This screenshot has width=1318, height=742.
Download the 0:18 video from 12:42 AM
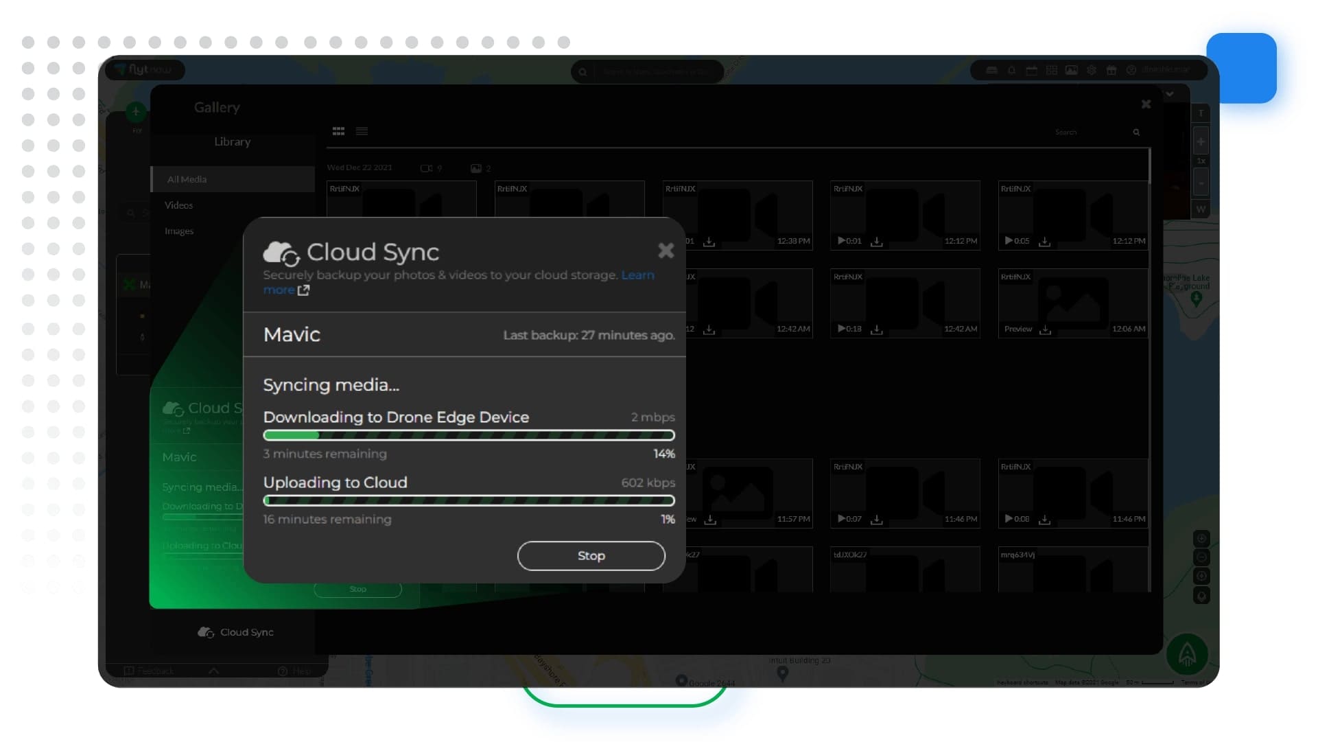[x=877, y=329]
